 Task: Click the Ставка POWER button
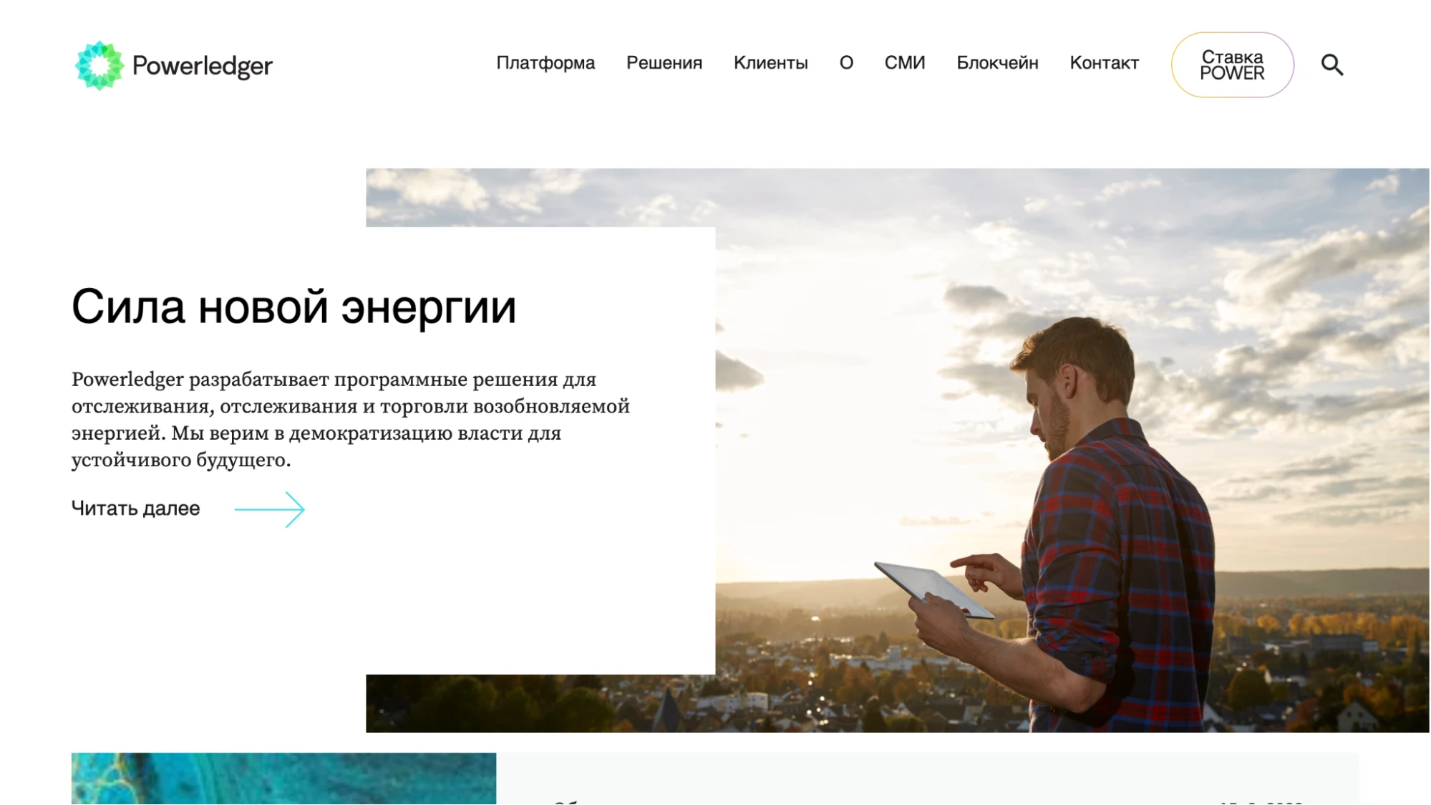(x=1232, y=65)
